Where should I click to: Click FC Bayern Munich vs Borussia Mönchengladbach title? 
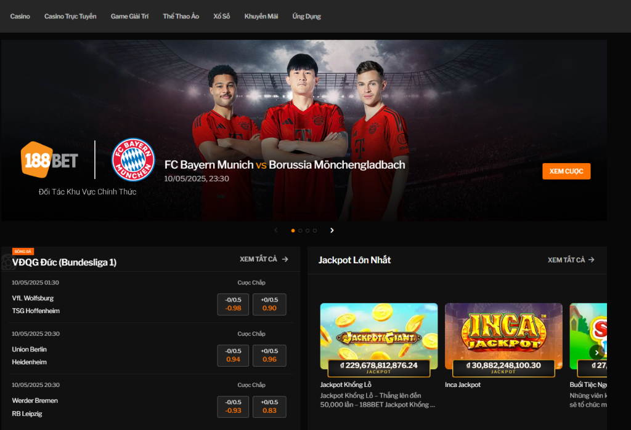[x=285, y=165]
